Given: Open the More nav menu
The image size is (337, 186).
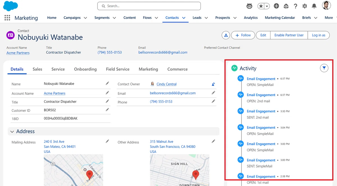Looking at the screenshot, I should [x=329, y=18].
